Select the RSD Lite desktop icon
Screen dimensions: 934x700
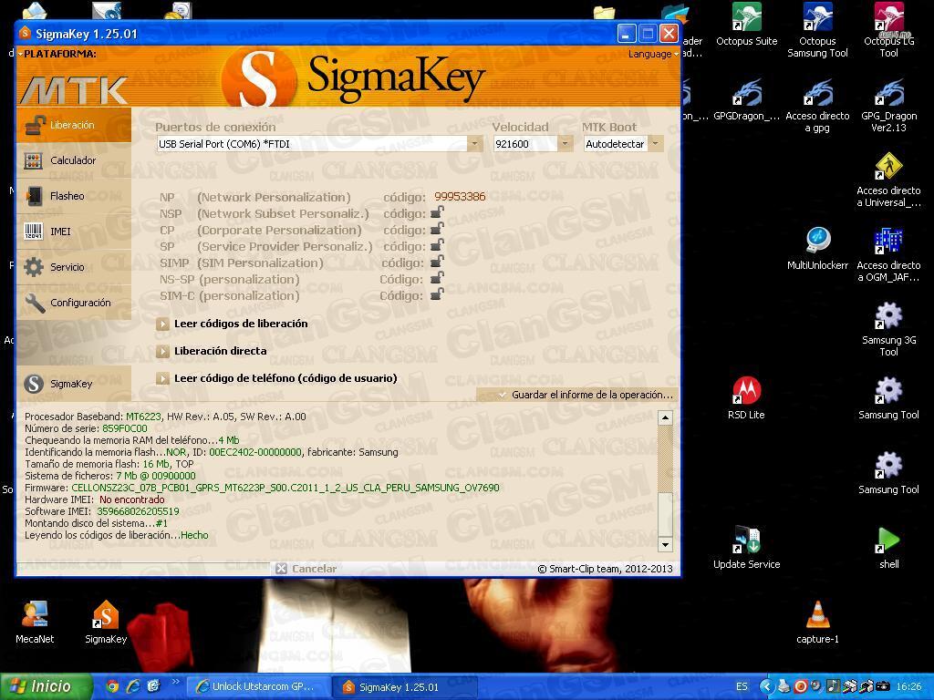coord(746,398)
